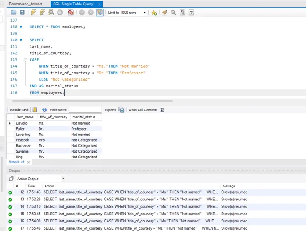Place cursor on line 138 SELECT statement

(x=58, y=26)
